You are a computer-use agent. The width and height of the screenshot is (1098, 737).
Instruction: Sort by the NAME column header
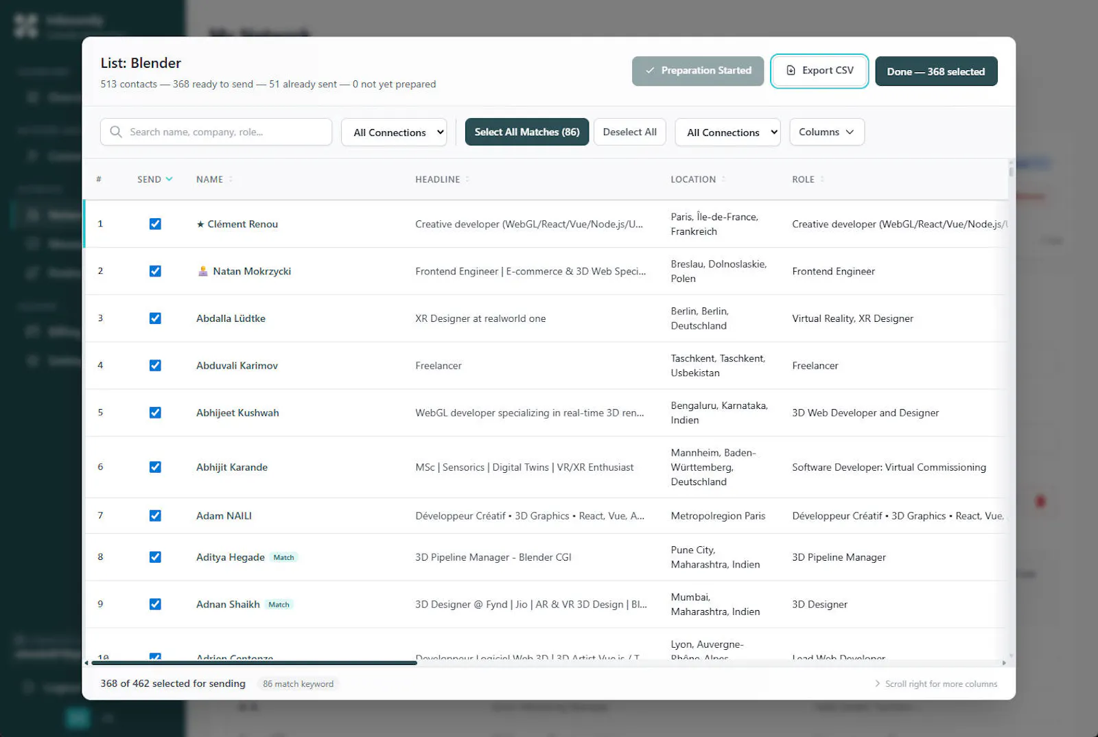[214, 179]
